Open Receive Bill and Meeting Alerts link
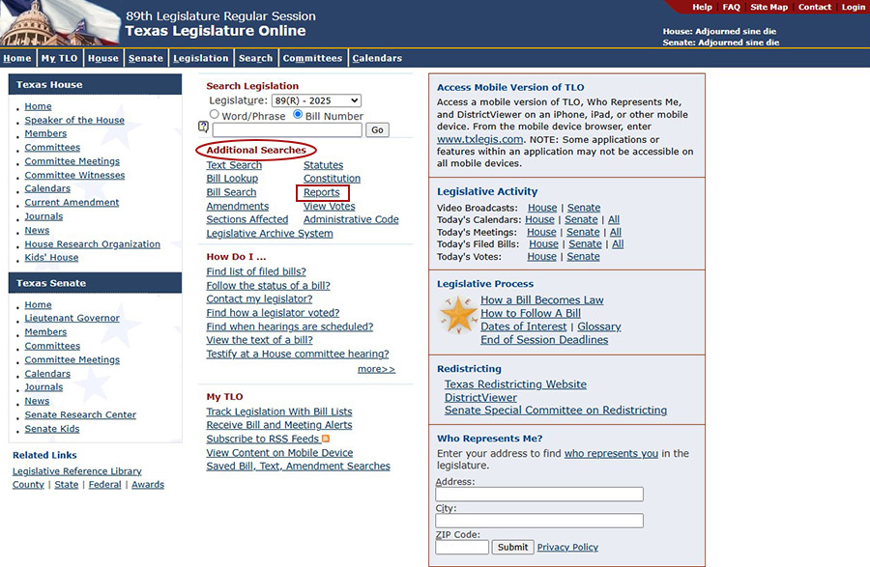 tap(279, 425)
